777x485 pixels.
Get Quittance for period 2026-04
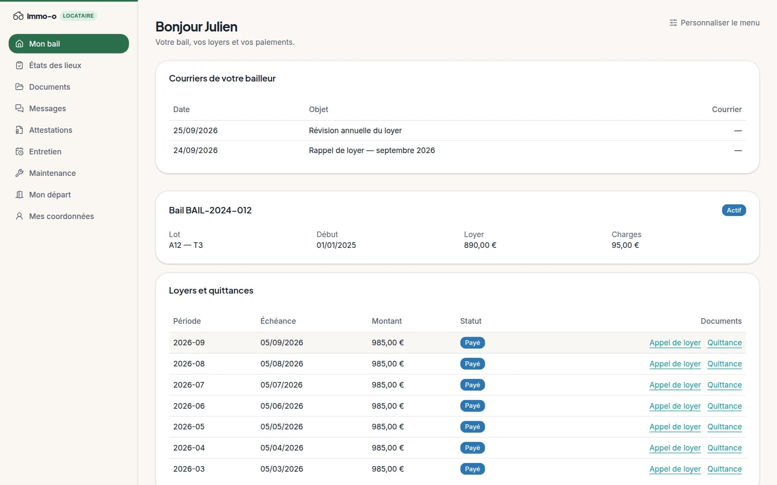724,448
